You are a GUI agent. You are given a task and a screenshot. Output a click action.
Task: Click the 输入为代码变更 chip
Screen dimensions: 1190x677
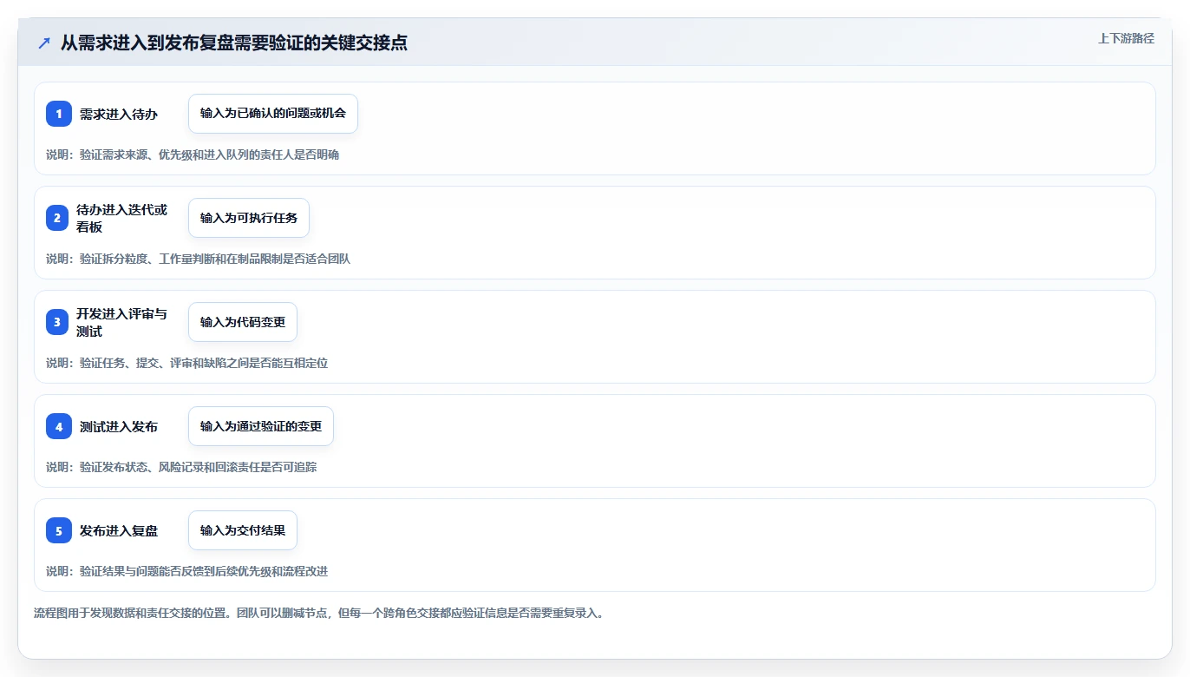click(x=243, y=322)
